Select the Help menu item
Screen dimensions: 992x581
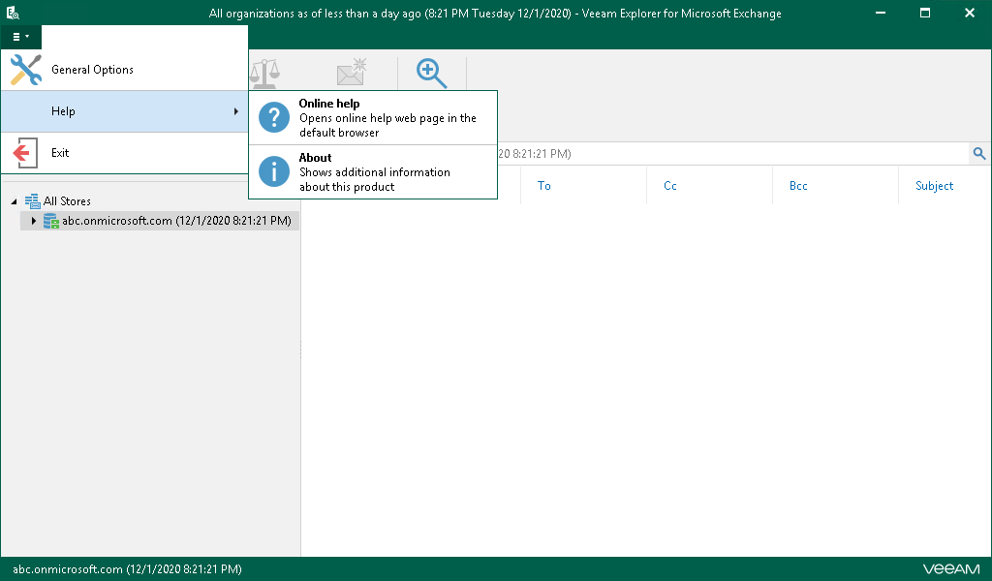[125, 111]
